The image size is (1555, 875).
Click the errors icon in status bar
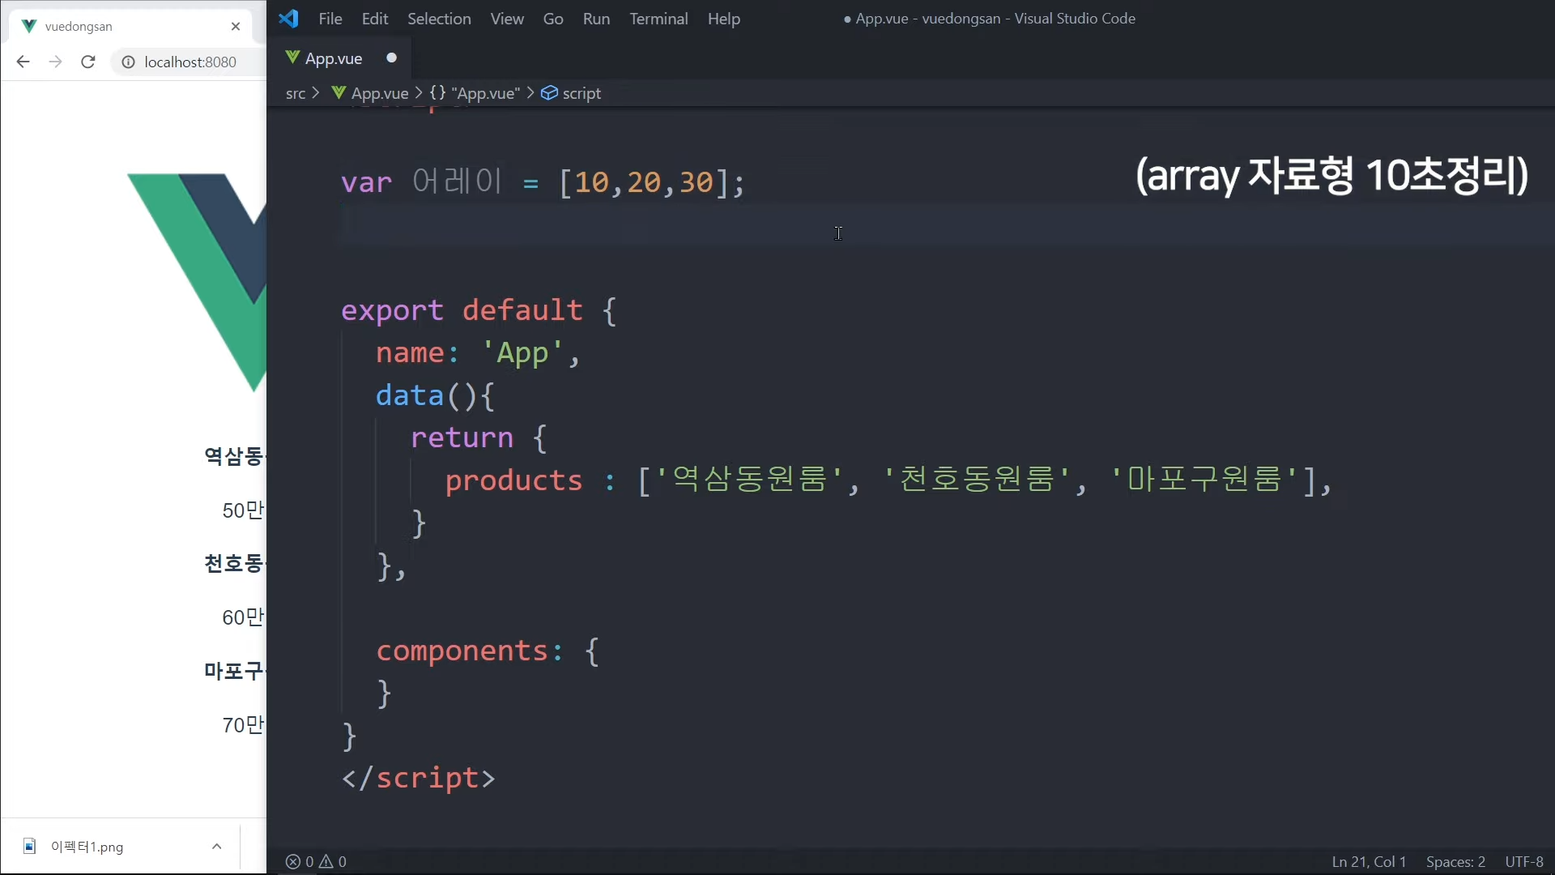tap(293, 861)
